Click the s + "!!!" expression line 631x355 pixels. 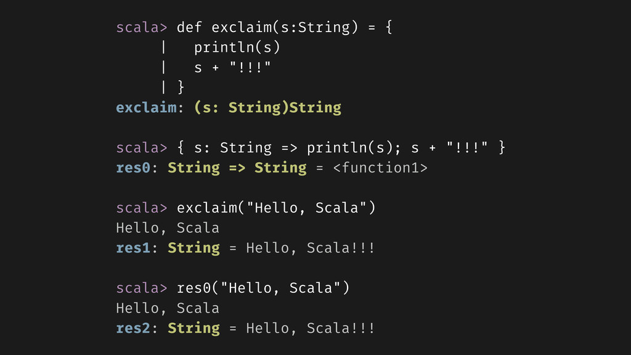pyautogui.click(x=232, y=68)
